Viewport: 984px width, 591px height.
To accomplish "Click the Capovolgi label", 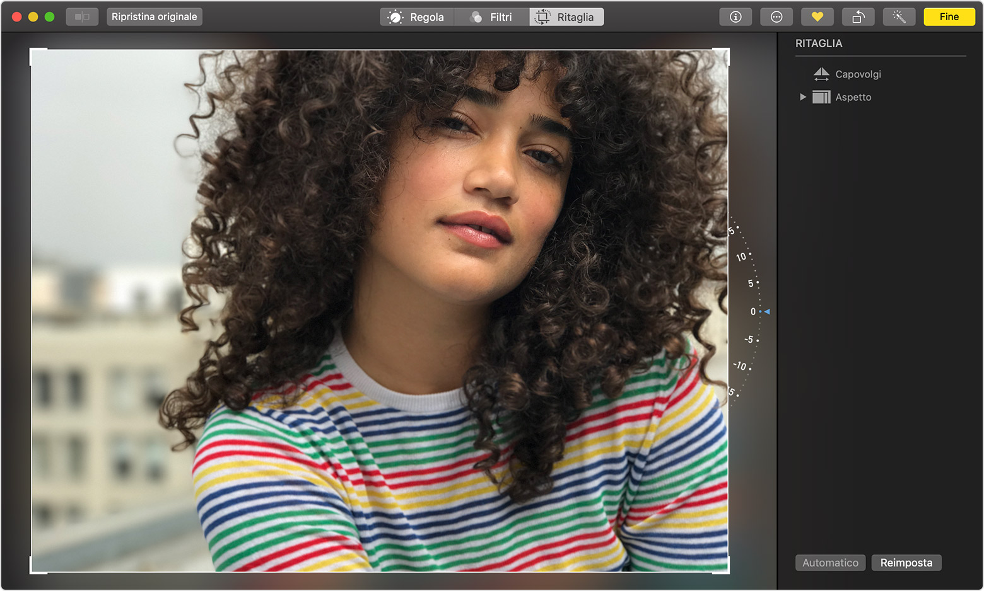I will coord(858,74).
